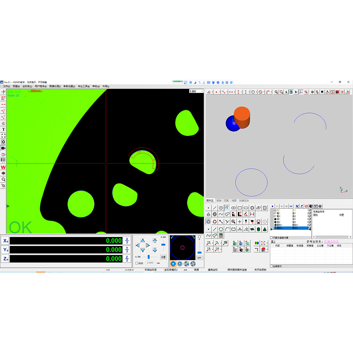
Task: Open the calculator tool icon
Action: click(221, 235)
